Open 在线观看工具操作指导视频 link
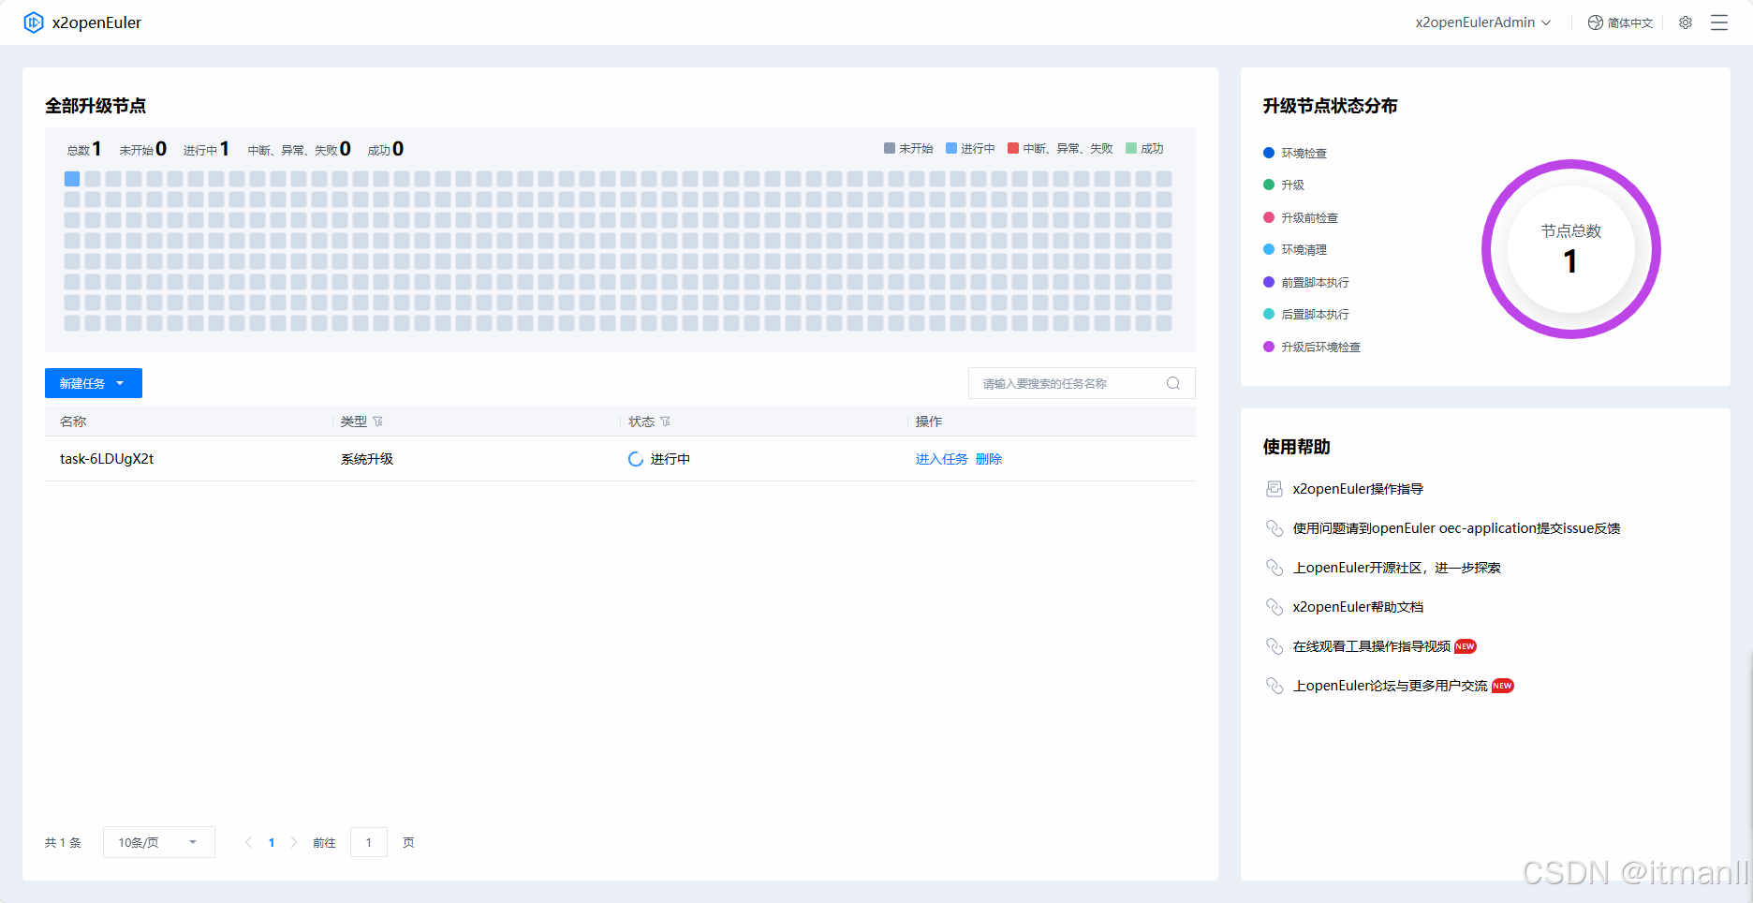Image resolution: width=1753 pixels, height=903 pixels. click(x=1372, y=646)
